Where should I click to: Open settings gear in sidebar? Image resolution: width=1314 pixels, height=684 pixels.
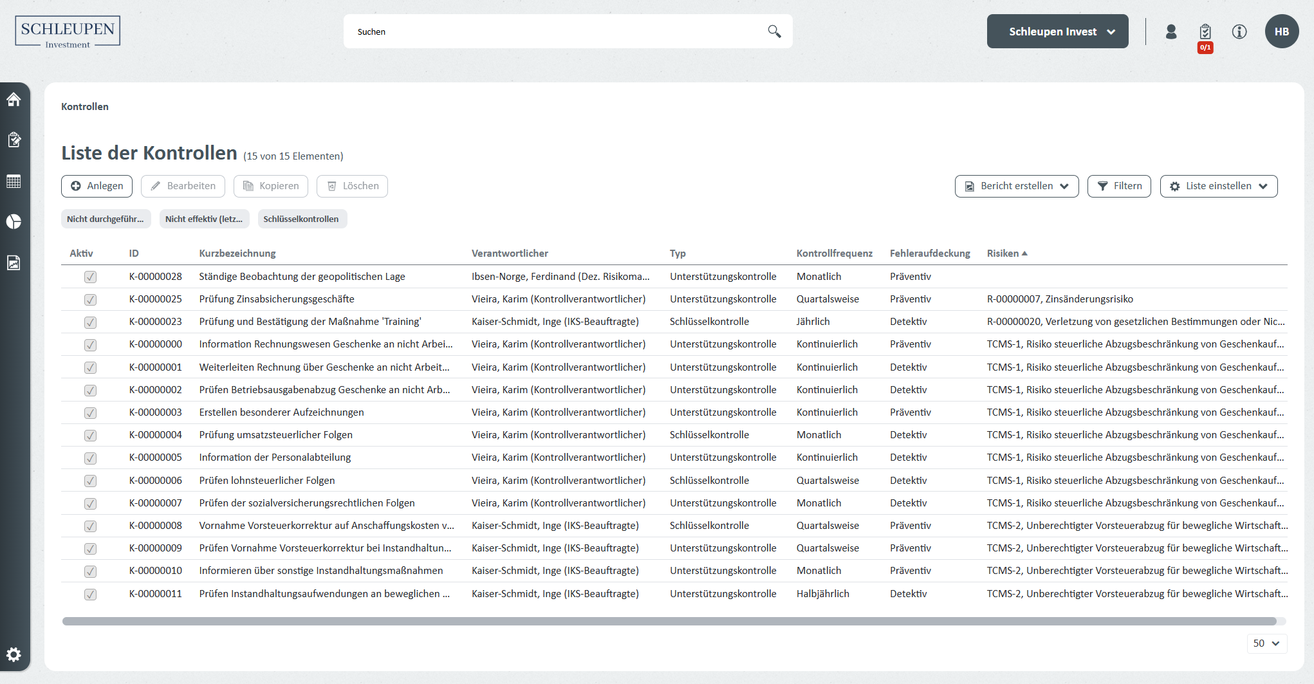[x=14, y=654]
